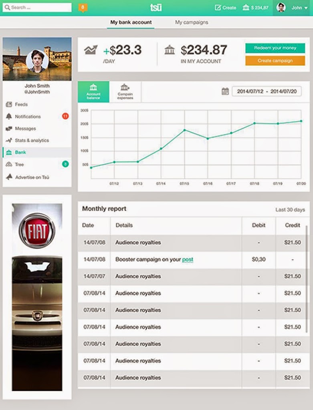
Task: Click the Messages icon in sidebar
Action: pos(9,129)
